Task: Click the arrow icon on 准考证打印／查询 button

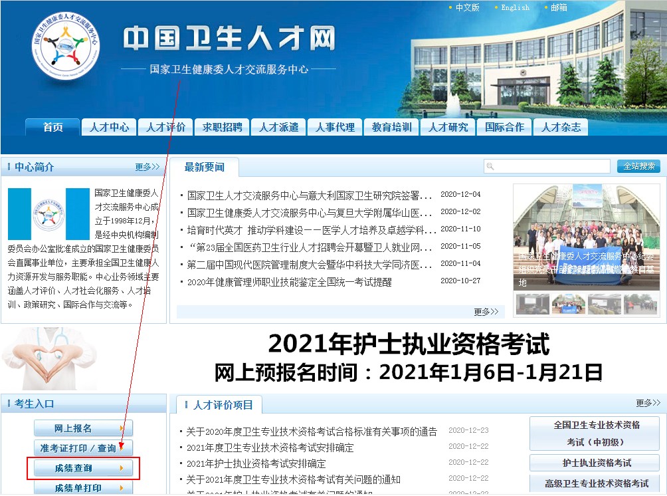Action: coord(123,448)
